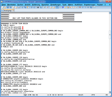The height and width of the screenshot is (97, 112).
Task: Select the local.prop tab
Action: tap(7, 11)
